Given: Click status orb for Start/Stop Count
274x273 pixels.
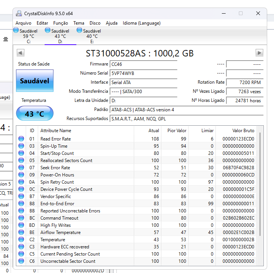Looking at the screenshot, I should [21, 153].
